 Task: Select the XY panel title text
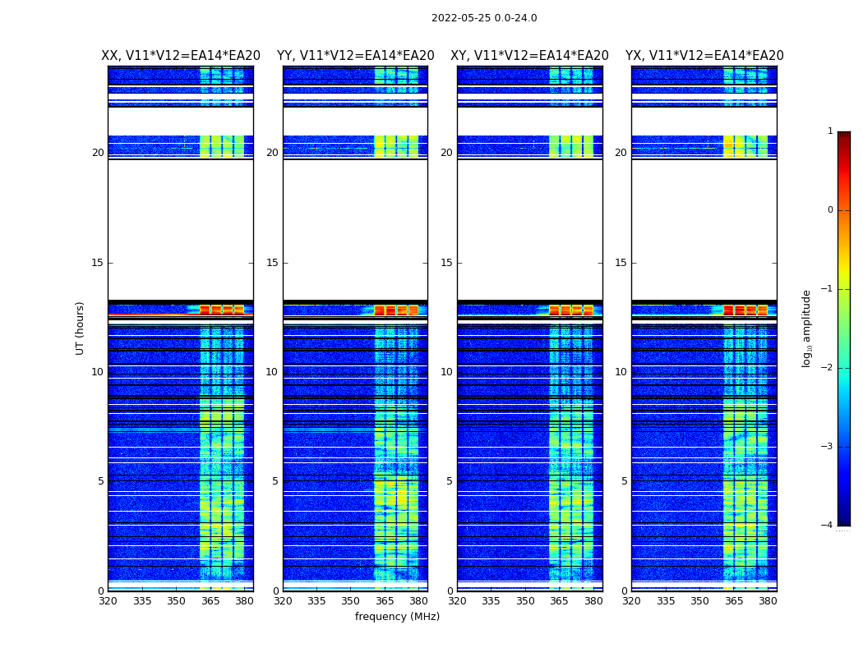coord(529,56)
